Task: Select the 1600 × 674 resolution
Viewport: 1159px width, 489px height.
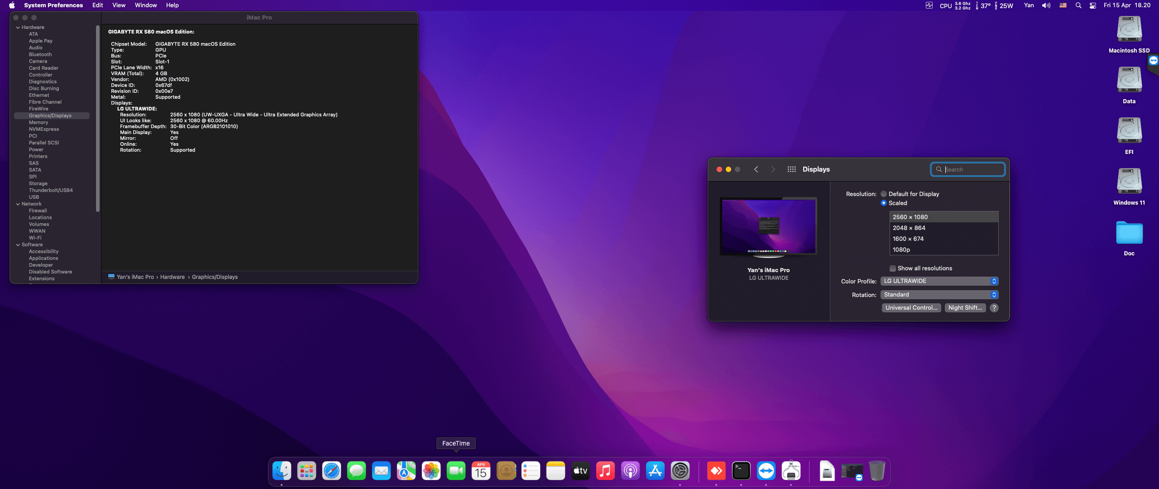Action: (x=944, y=239)
